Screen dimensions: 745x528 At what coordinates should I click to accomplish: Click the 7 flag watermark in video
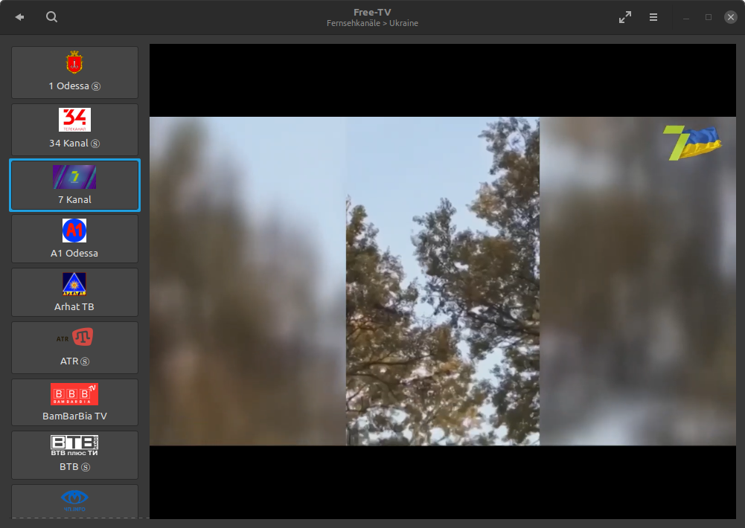pos(692,143)
